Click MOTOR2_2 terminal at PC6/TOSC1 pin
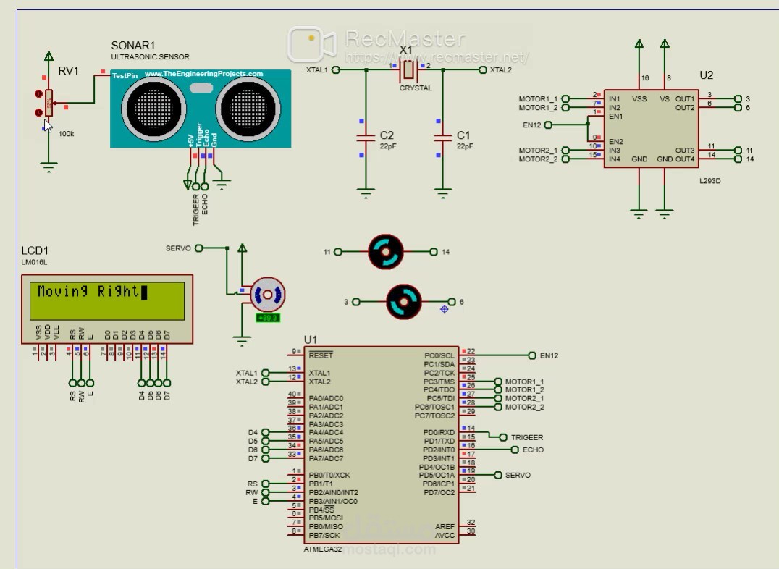This screenshot has width=779, height=569. click(x=498, y=407)
